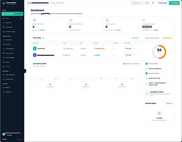The height and width of the screenshot is (142, 182).
Task: Toggle the Accepted legend in Consent activity
Action: [127, 64]
